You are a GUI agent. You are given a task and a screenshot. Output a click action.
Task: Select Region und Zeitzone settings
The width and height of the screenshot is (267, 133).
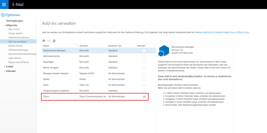click(x=19, y=62)
